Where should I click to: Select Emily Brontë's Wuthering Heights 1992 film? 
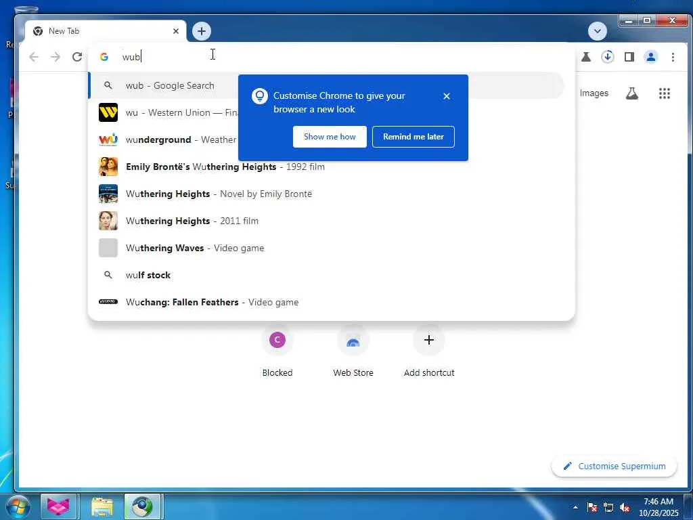click(x=326, y=167)
